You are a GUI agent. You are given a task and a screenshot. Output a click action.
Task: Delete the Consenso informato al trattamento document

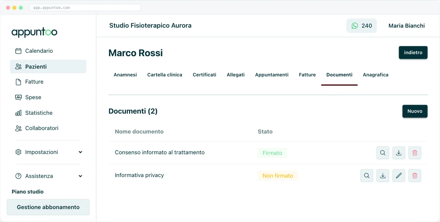pos(415,153)
